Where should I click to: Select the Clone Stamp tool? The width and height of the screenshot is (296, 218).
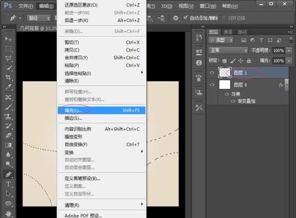coord(8,117)
